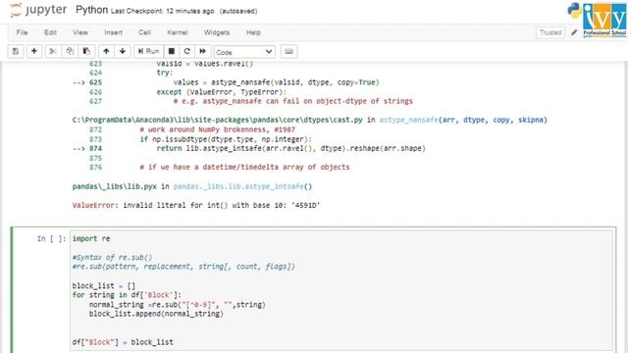Click the Last Checkpoint status text
This screenshot has height=353, width=628.
[x=162, y=11]
